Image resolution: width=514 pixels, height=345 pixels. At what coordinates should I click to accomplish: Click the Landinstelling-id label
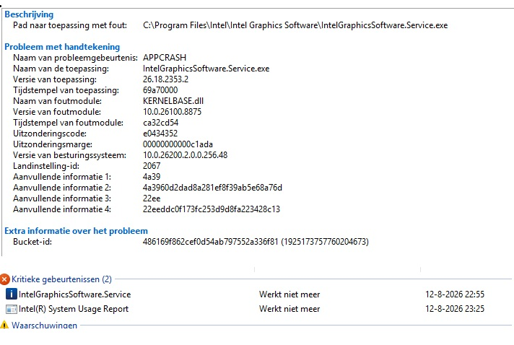[x=46, y=166]
